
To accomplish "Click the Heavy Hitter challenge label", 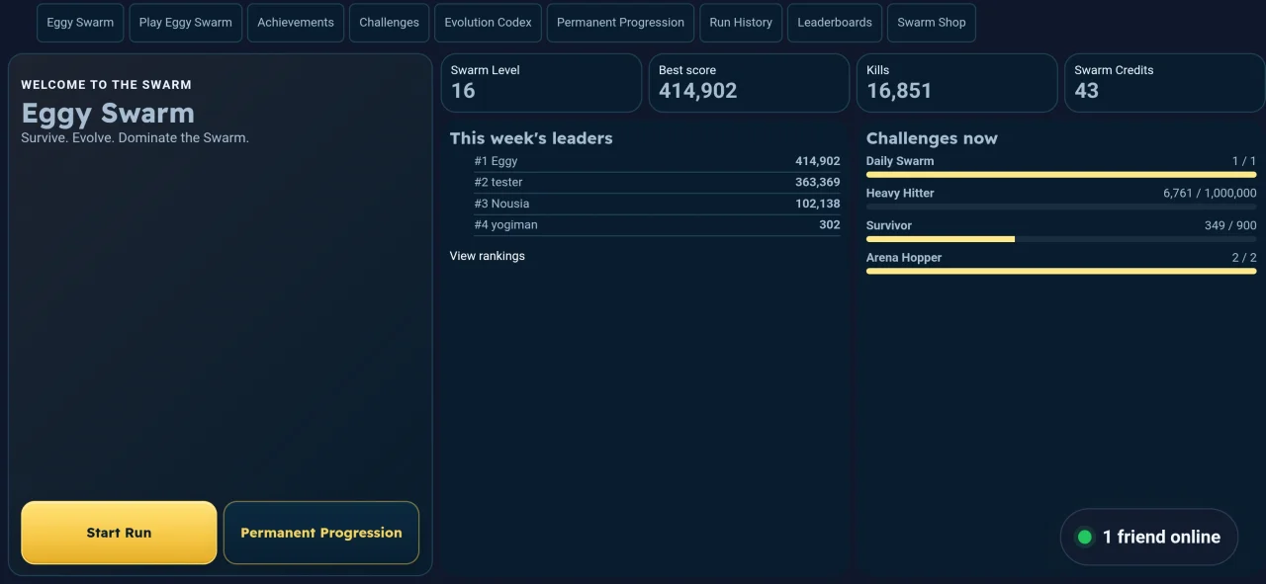I will coord(900,194).
